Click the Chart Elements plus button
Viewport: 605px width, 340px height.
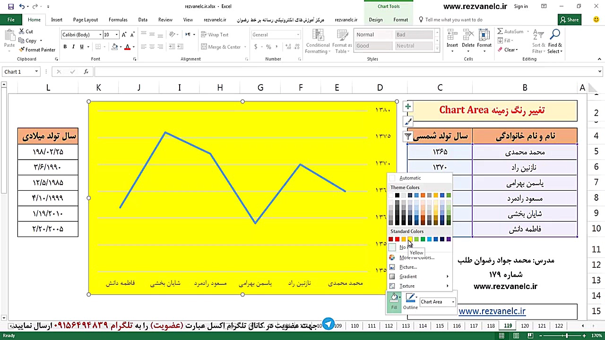pos(408,107)
